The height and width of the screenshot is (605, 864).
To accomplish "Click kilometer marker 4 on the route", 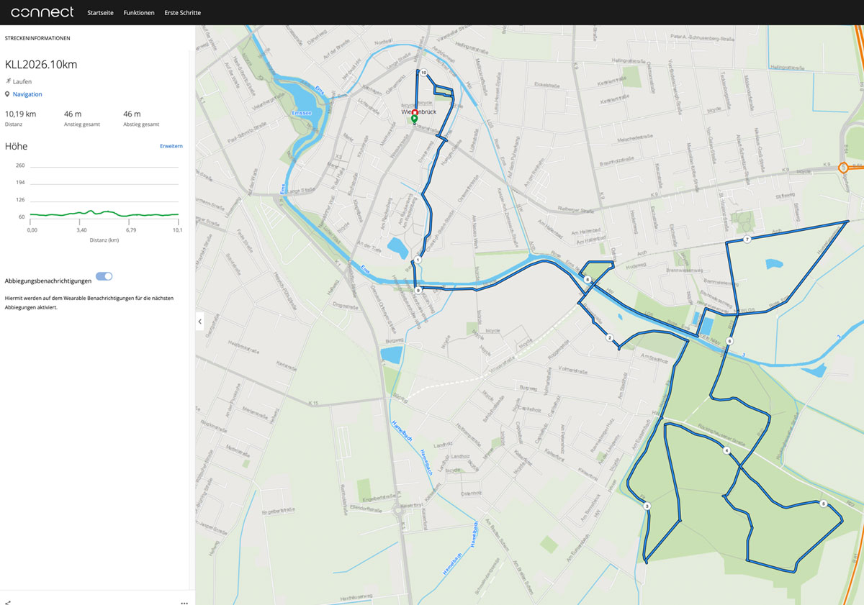I will click(726, 450).
